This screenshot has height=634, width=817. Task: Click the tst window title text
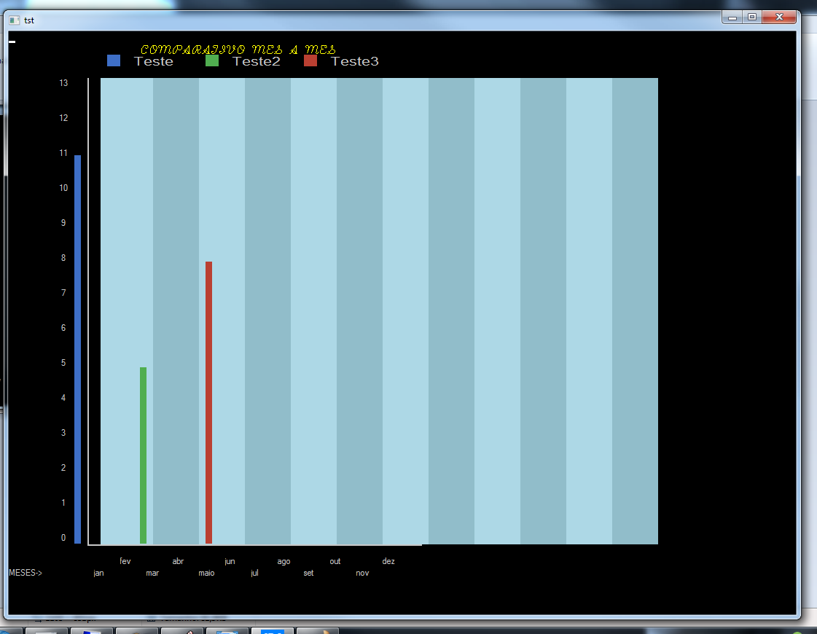pyautogui.click(x=29, y=20)
